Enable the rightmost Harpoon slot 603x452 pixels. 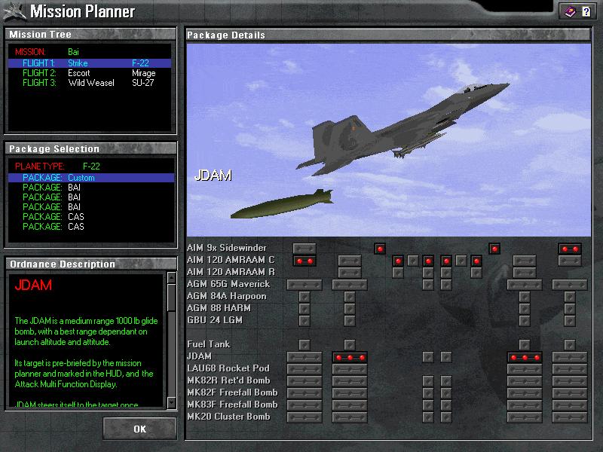(x=570, y=297)
